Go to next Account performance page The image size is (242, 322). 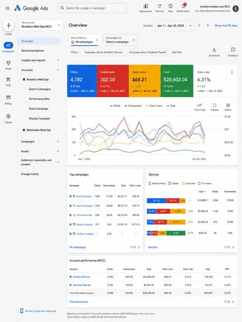(233, 302)
